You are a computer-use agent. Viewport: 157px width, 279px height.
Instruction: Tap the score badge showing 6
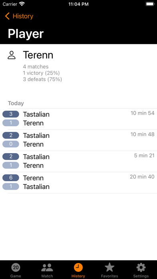[x=11, y=178]
